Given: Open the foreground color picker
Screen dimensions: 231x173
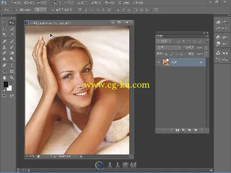Looking at the screenshot, I should pos(5,84).
